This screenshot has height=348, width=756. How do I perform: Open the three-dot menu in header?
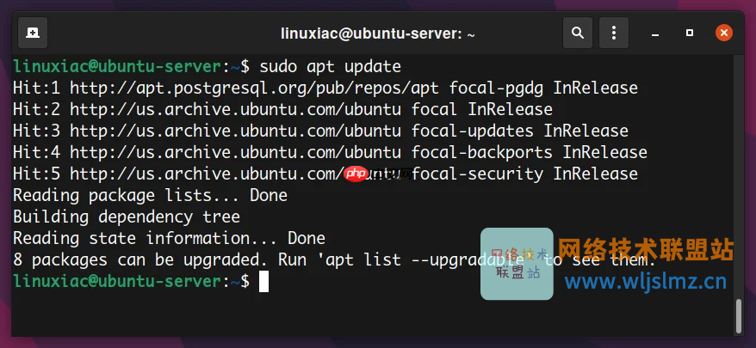[x=614, y=34]
